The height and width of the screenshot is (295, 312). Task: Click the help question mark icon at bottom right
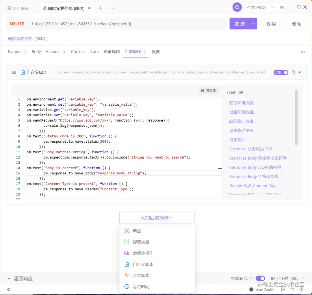[302, 290]
